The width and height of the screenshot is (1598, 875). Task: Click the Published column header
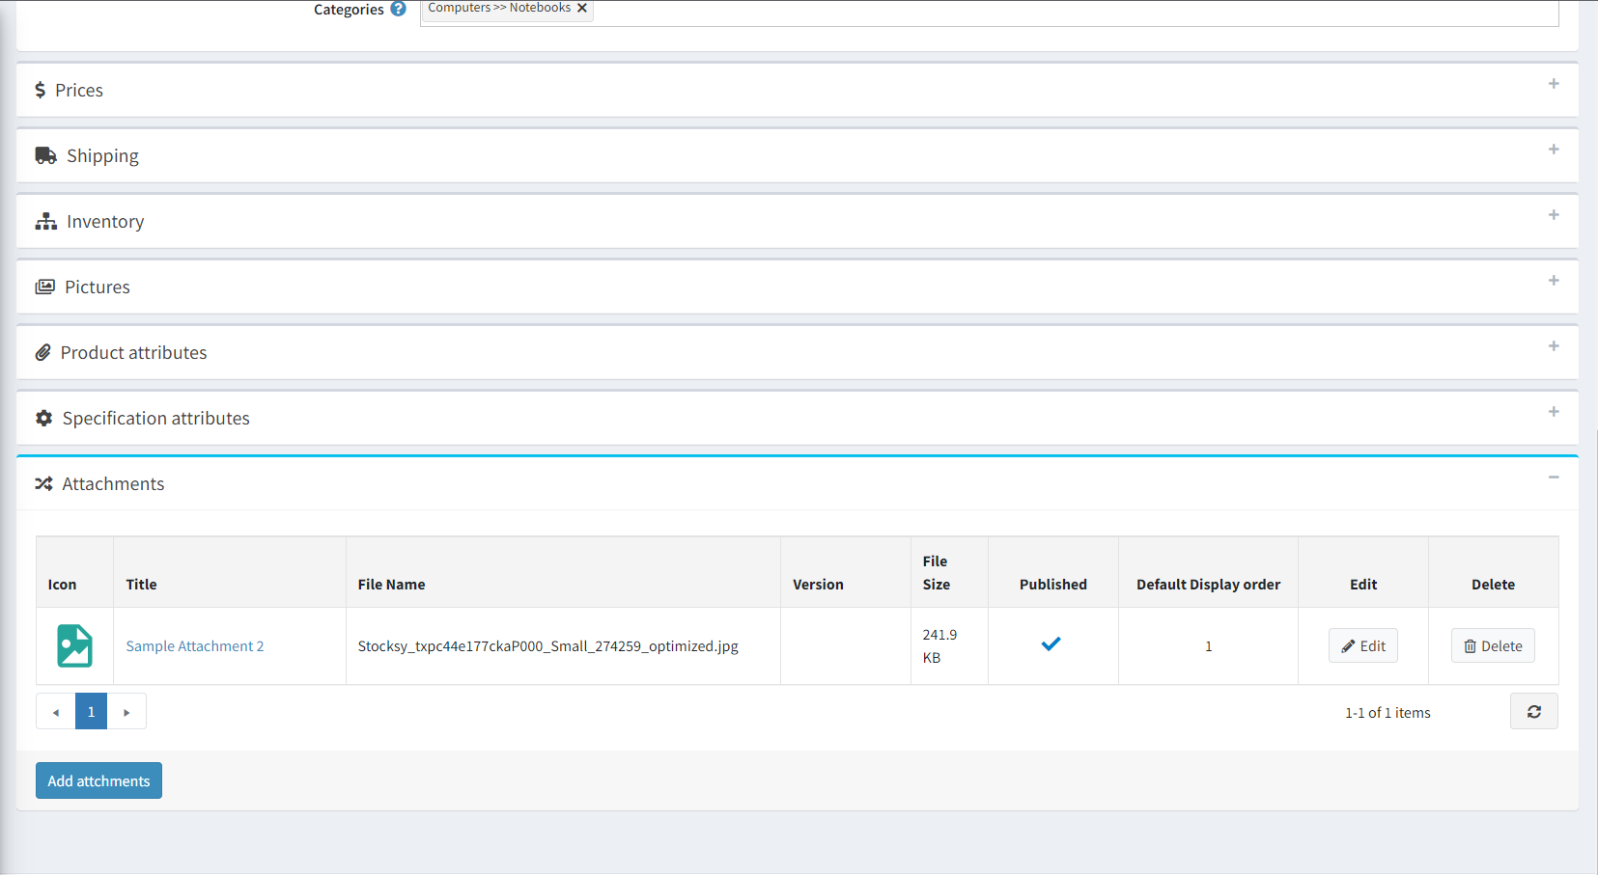[x=1053, y=572]
